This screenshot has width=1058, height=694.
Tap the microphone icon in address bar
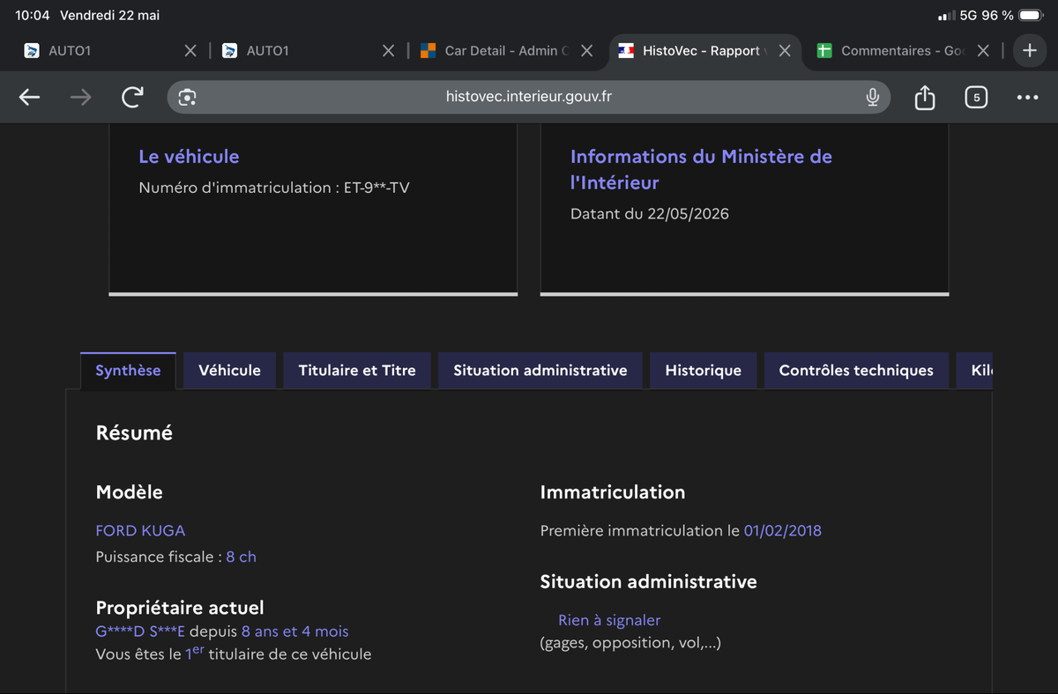click(x=872, y=98)
